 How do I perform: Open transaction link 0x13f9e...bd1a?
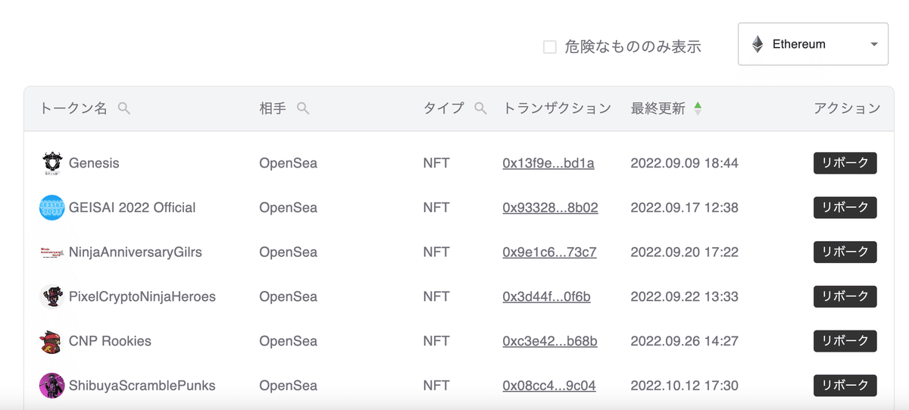548,163
